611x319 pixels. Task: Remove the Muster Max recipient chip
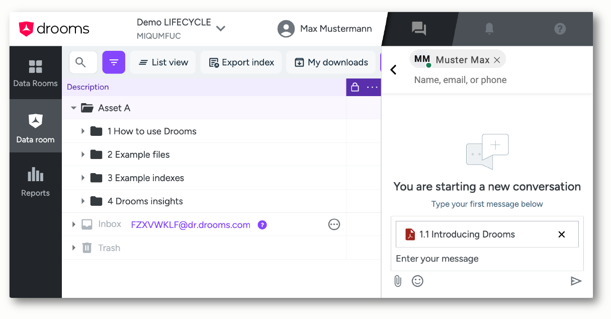(x=497, y=60)
